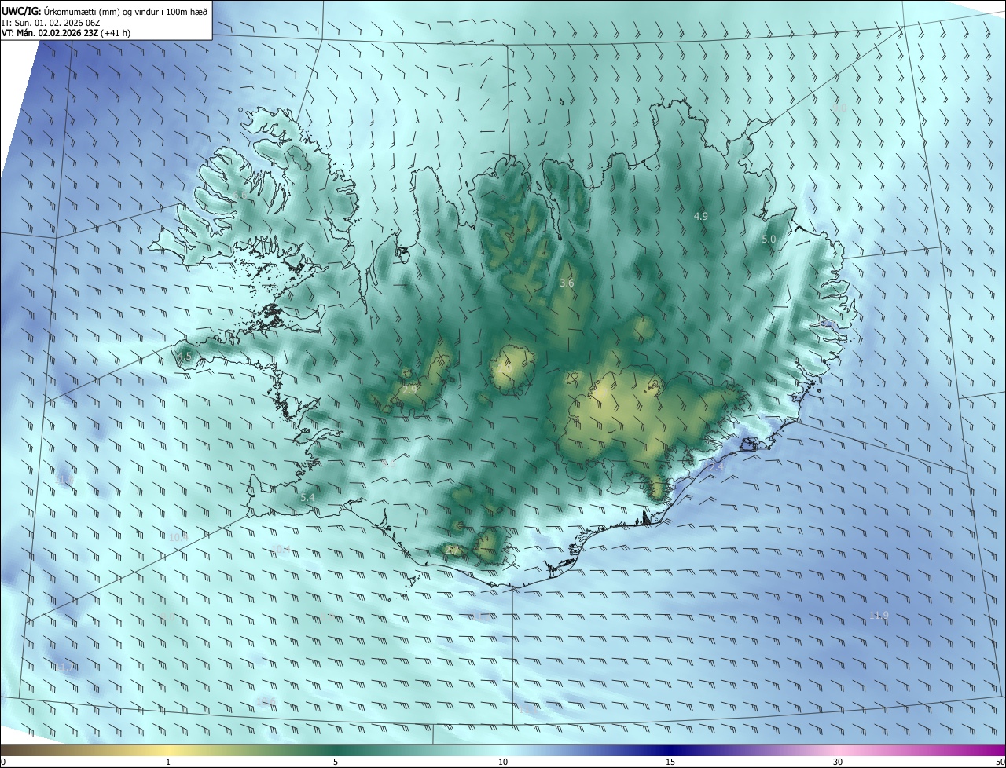Click the 4.5 value on the western peninsula
Viewport: 1006px width, 768px height.
[x=184, y=357]
